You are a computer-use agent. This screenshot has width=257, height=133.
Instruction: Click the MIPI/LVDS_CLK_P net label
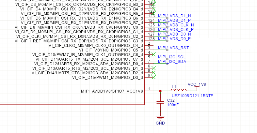pyautogui.click(x=176, y=30)
